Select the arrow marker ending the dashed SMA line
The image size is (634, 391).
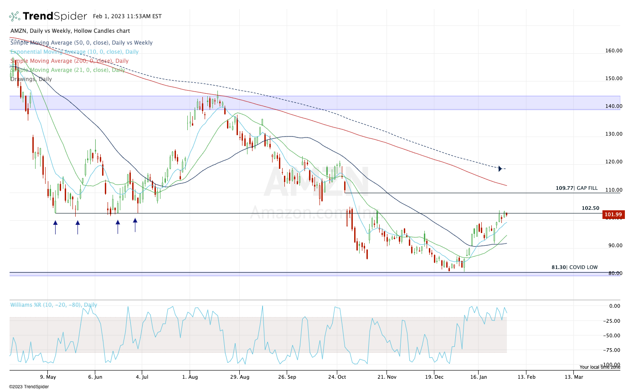500,169
